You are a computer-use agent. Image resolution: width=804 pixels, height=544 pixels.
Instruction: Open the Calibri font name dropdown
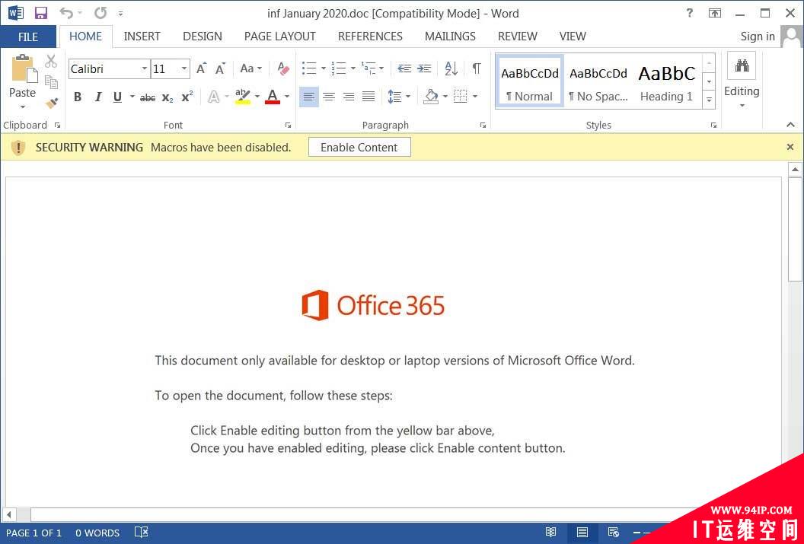point(145,68)
